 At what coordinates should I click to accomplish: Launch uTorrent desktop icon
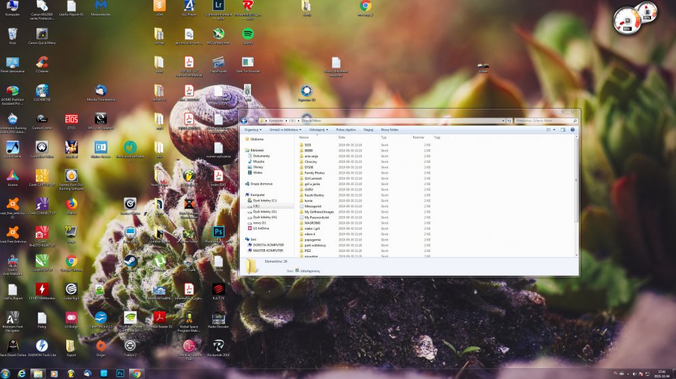pos(160,262)
